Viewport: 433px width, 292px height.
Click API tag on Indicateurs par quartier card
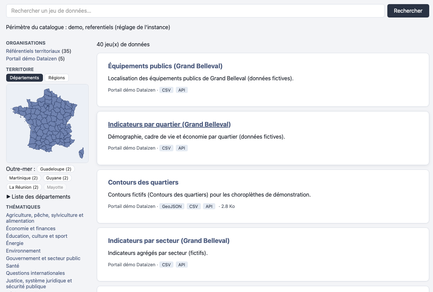tap(182, 148)
